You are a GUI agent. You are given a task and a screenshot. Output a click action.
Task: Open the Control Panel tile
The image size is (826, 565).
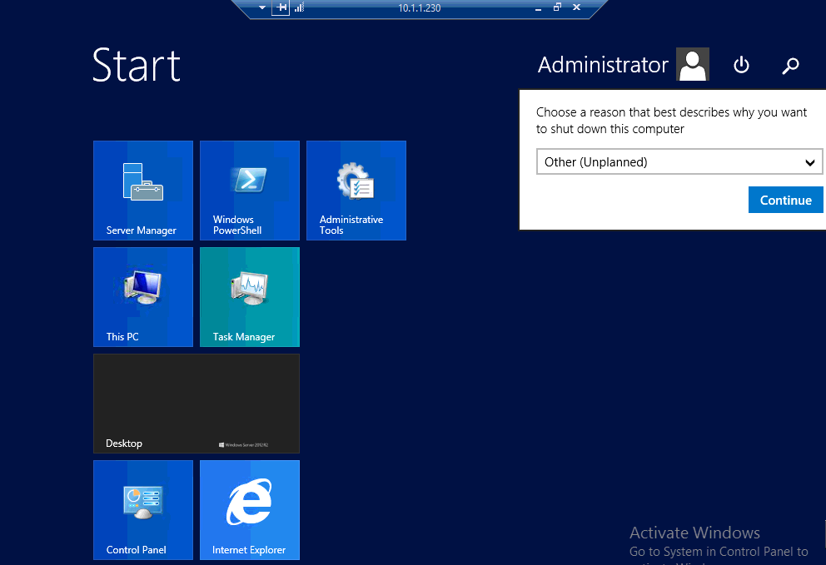[143, 510]
